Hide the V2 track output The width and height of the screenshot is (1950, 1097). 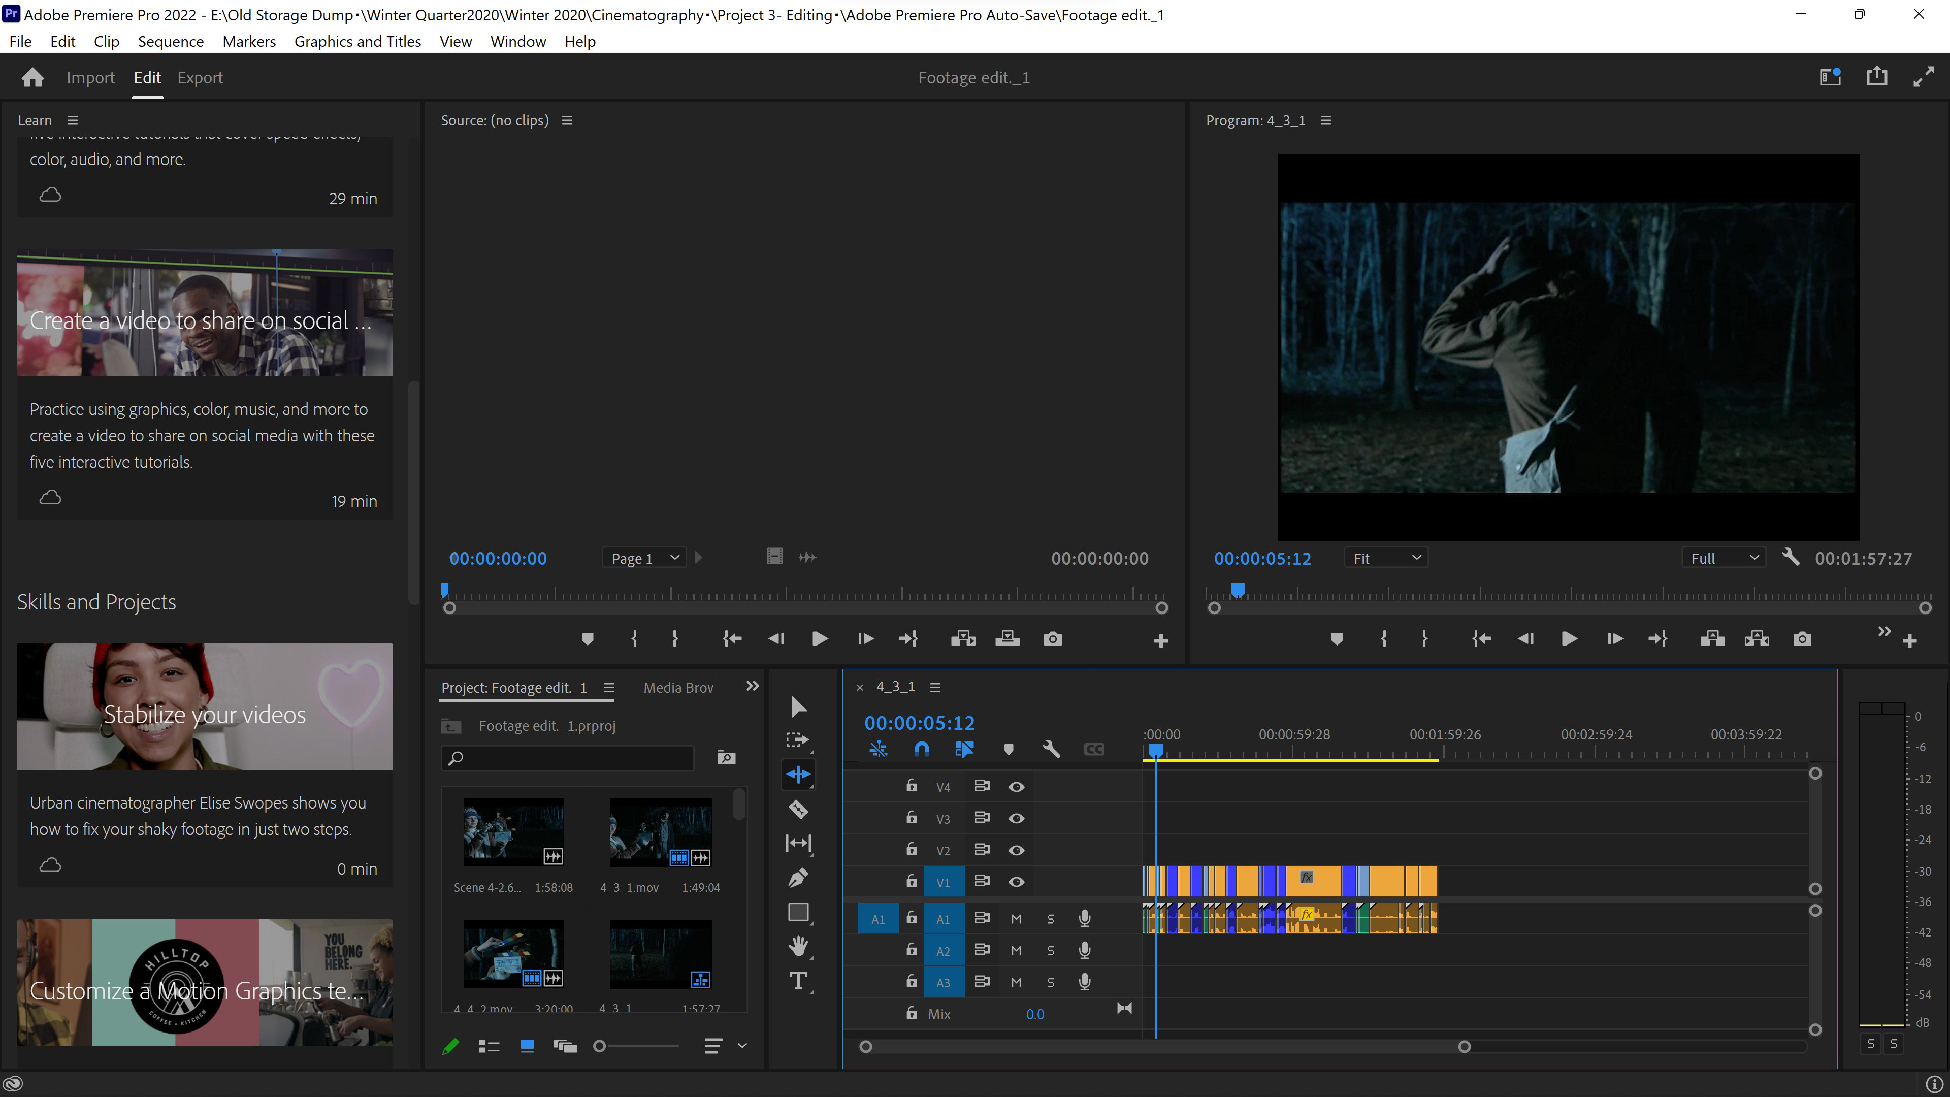[1016, 850]
